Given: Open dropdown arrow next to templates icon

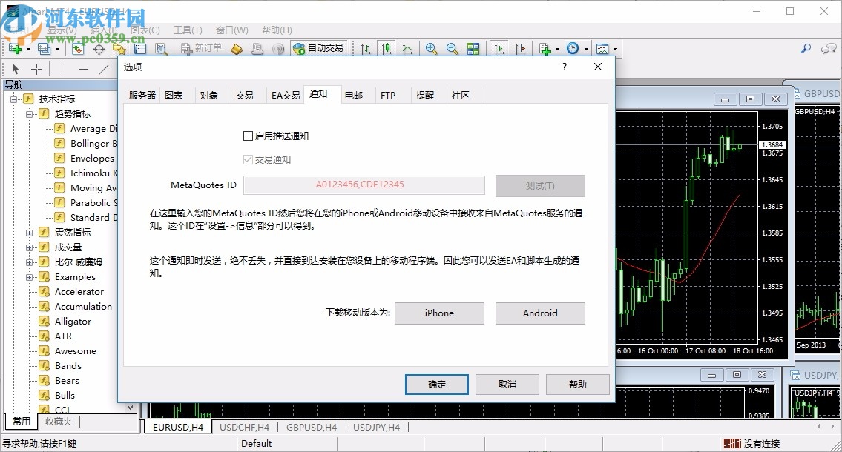Looking at the screenshot, I should click(615, 50).
